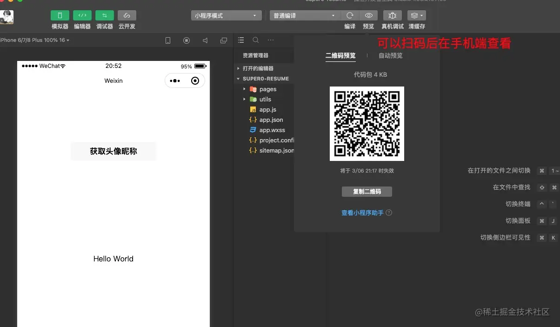
Task: Click the sitemap.json braces file icon
Action: pos(253,150)
